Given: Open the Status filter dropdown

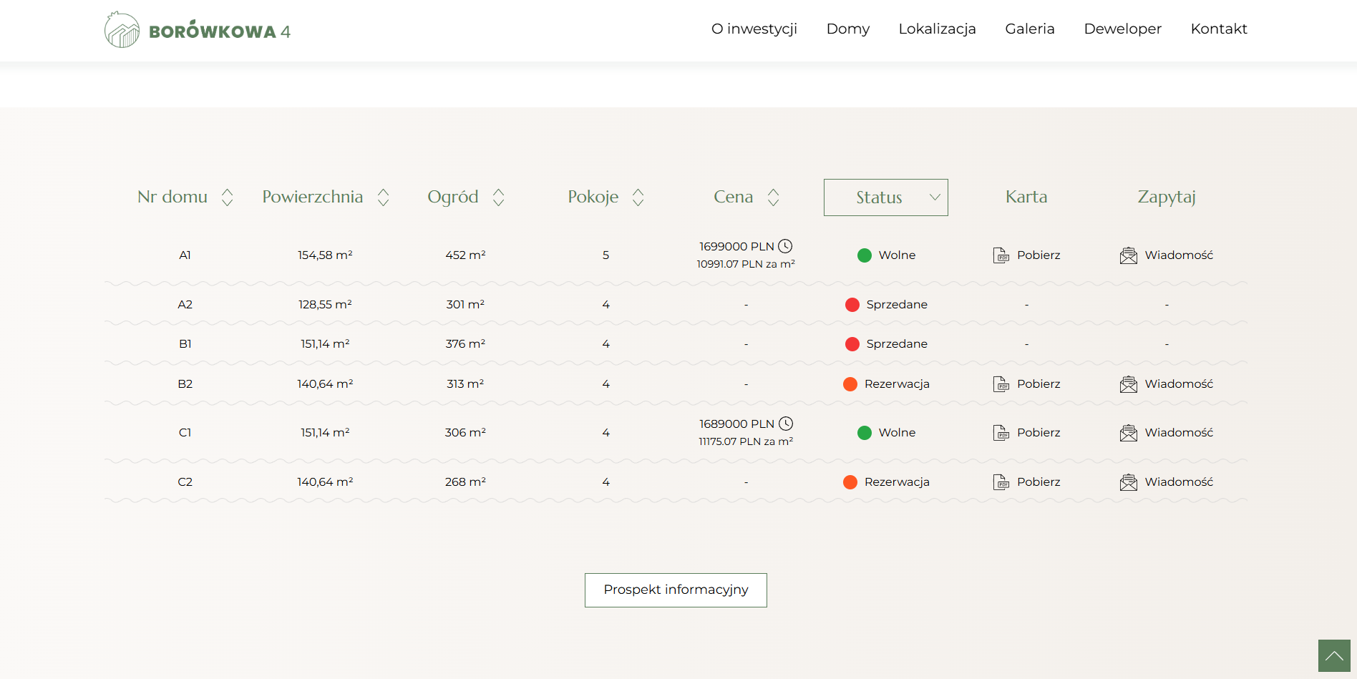Looking at the screenshot, I should click(x=886, y=197).
